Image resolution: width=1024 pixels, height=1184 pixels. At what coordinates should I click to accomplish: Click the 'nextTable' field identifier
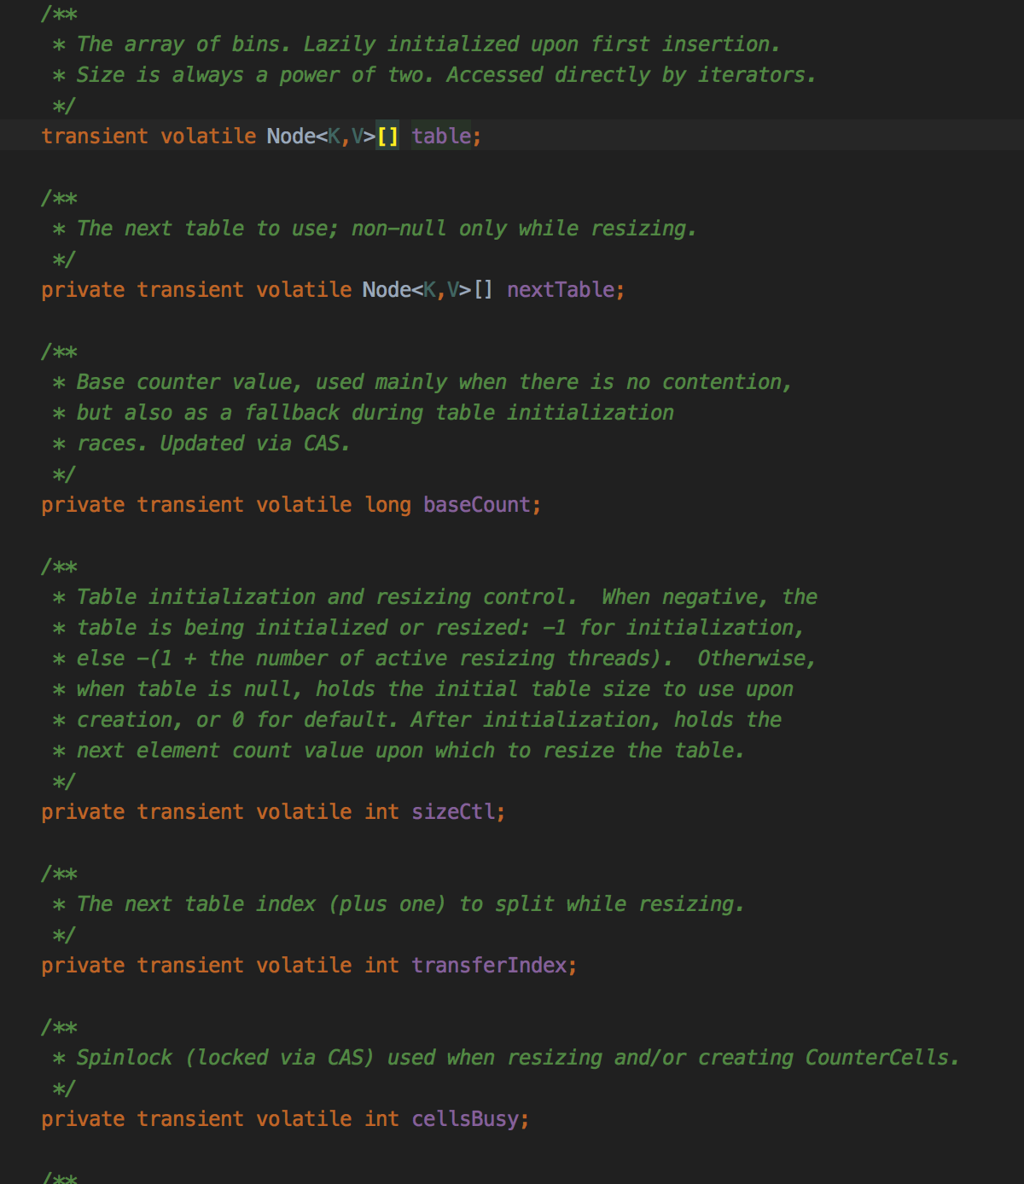tap(560, 290)
